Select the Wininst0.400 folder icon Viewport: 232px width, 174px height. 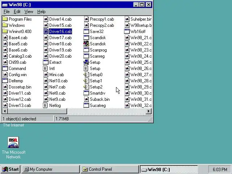tap(5, 32)
